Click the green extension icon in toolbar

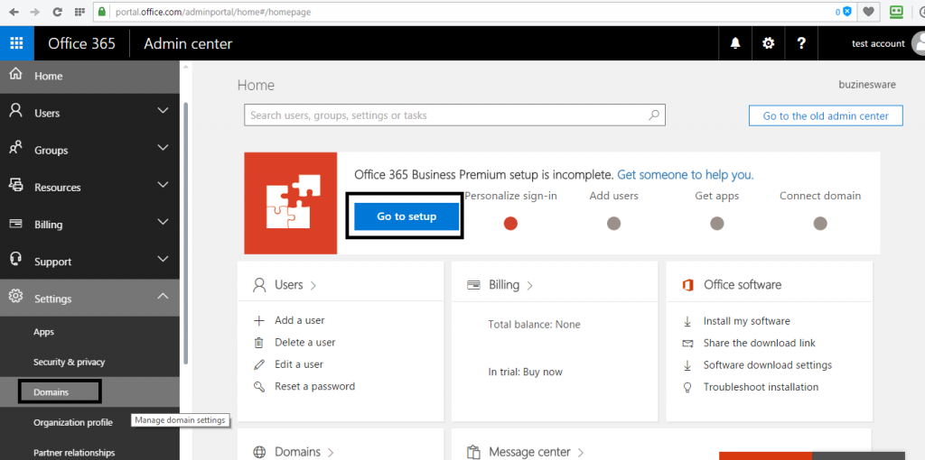[x=897, y=11]
